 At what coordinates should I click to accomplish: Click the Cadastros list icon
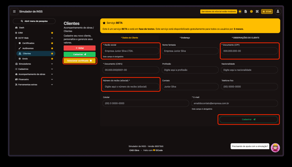[16, 69]
